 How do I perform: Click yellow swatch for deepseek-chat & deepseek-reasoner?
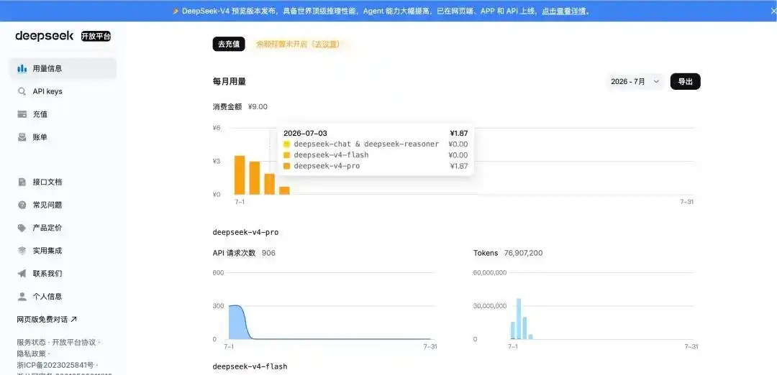coord(286,144)
